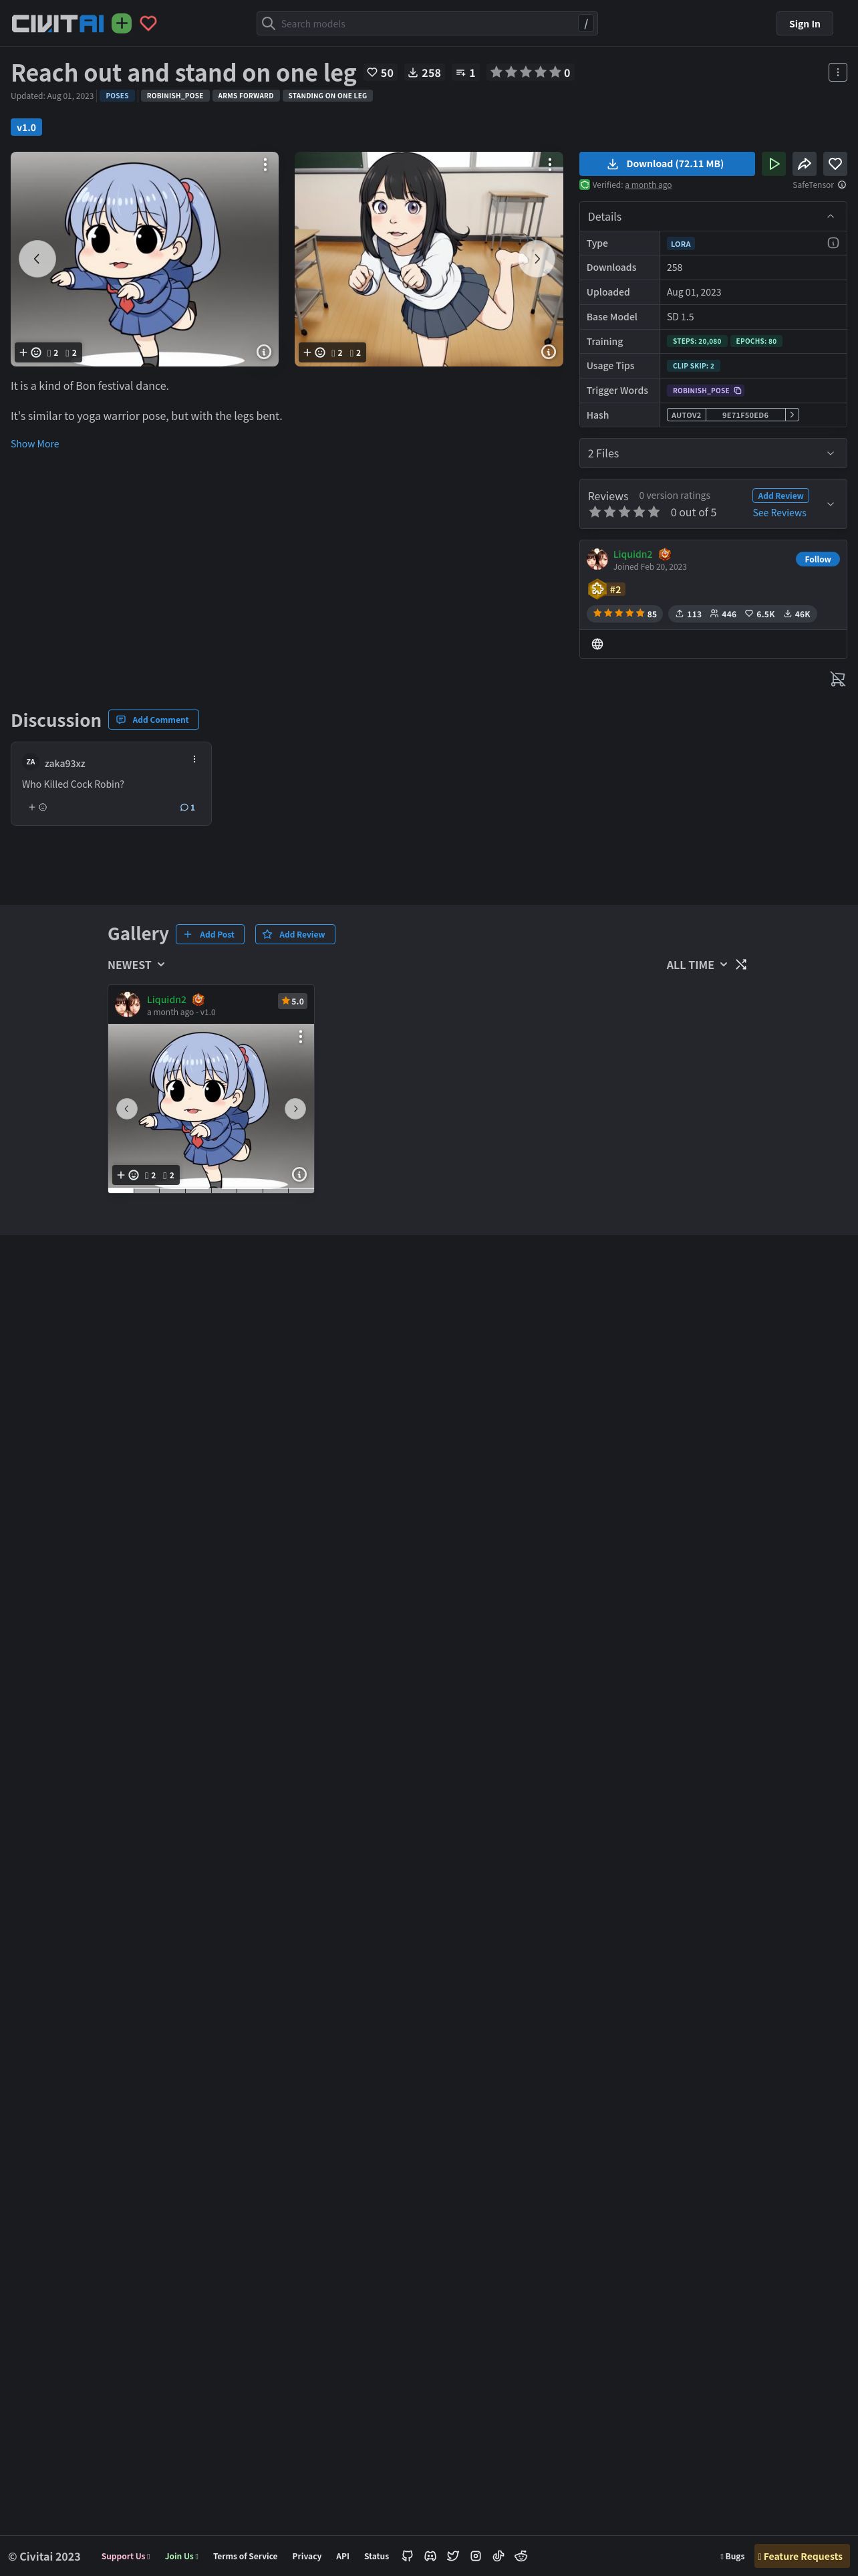The height and width of the screenshot is (2576, 858).
Task: Select the ROBINISH_POSE tag
Action: pyautogui.click(x=175, y=96)
